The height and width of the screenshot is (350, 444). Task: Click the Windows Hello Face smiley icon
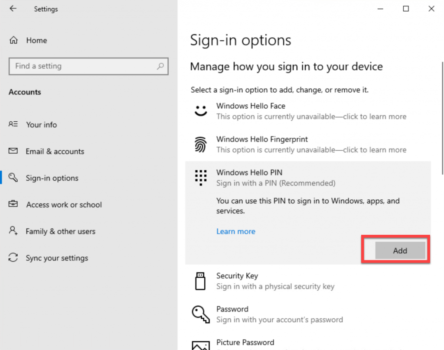click(x=200, y=110)
